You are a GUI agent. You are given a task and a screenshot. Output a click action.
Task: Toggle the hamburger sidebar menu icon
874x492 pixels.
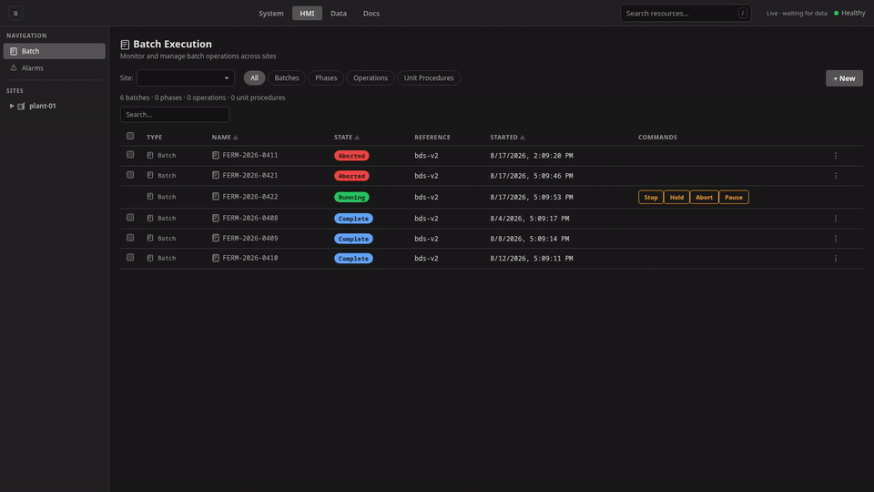(15, 13)
